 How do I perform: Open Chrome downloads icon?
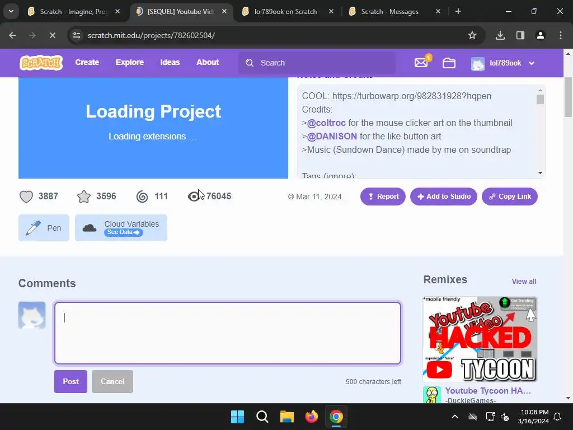pyautogui.click(x=500, y=35)
